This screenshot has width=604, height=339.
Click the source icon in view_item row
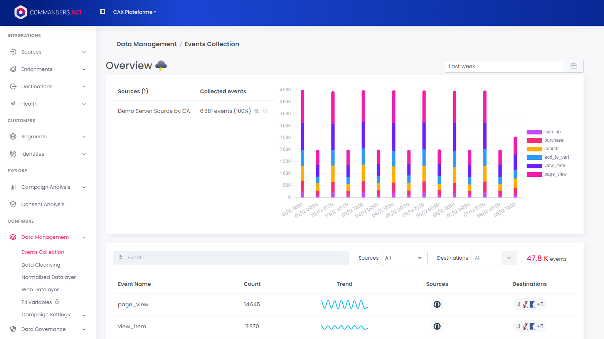coord(437,326)
